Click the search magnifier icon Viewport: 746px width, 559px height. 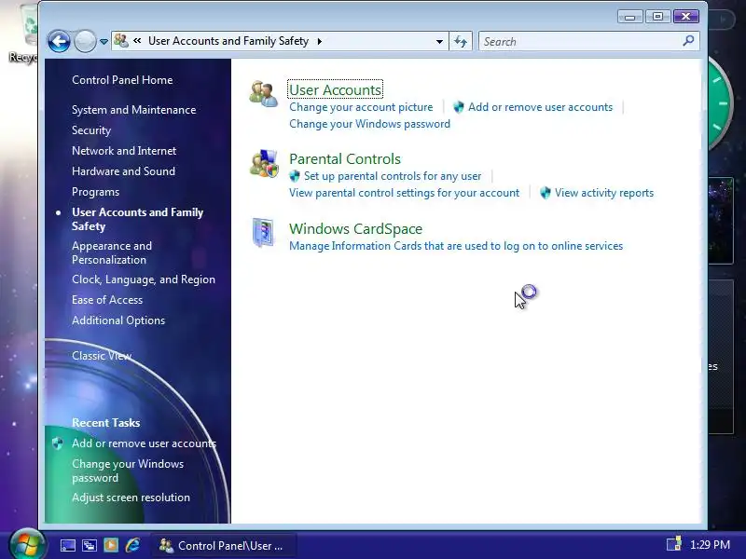[x=688, y=41]
